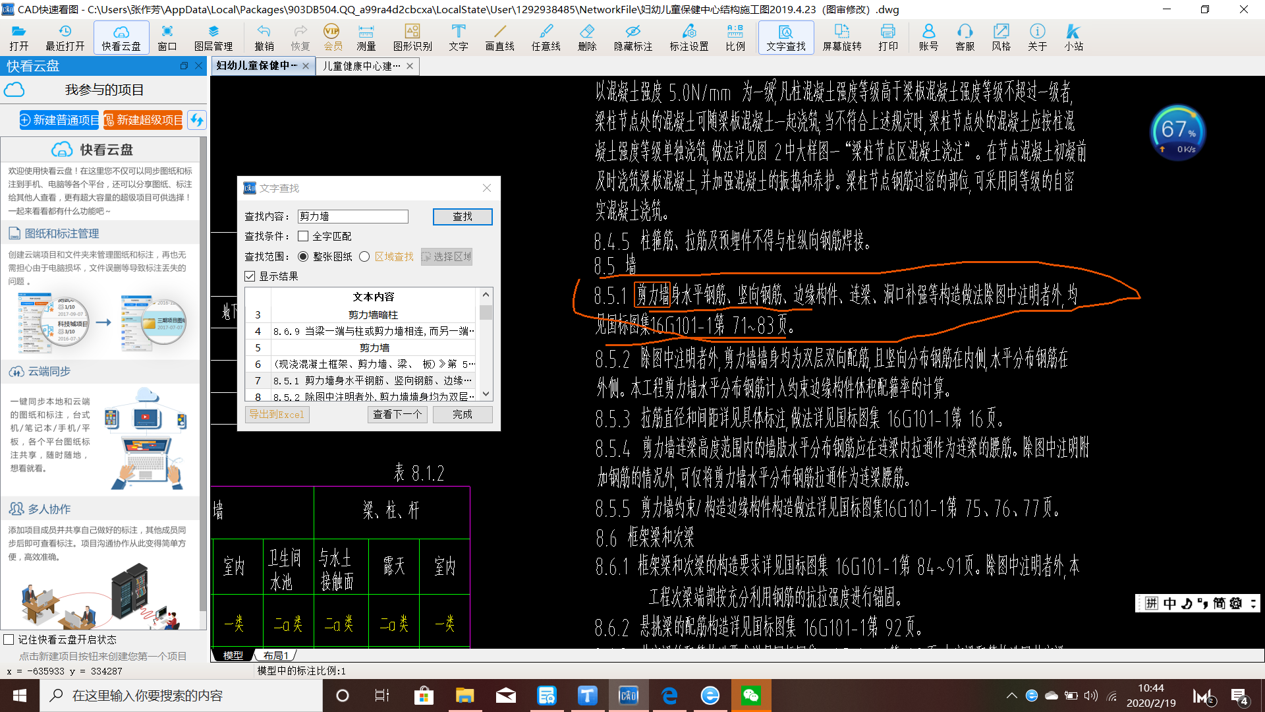1265x712 pixels.
Task: Open 图形识别 shape recognition tool
Action: pyautogui.click(x=412, y=38)
